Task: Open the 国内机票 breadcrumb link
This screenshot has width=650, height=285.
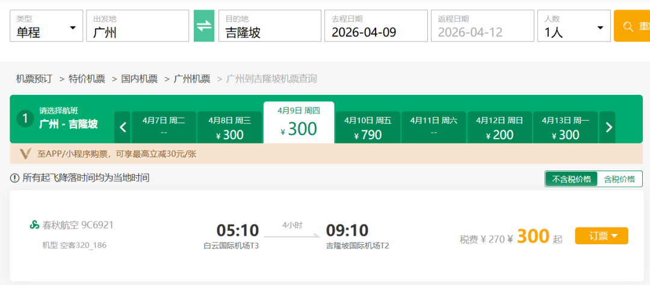Action: [x=139, y=79]
